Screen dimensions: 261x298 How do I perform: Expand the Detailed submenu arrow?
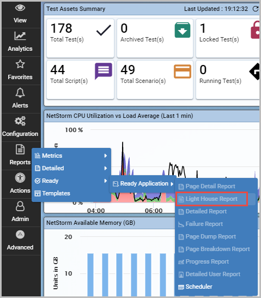point(106,168)
